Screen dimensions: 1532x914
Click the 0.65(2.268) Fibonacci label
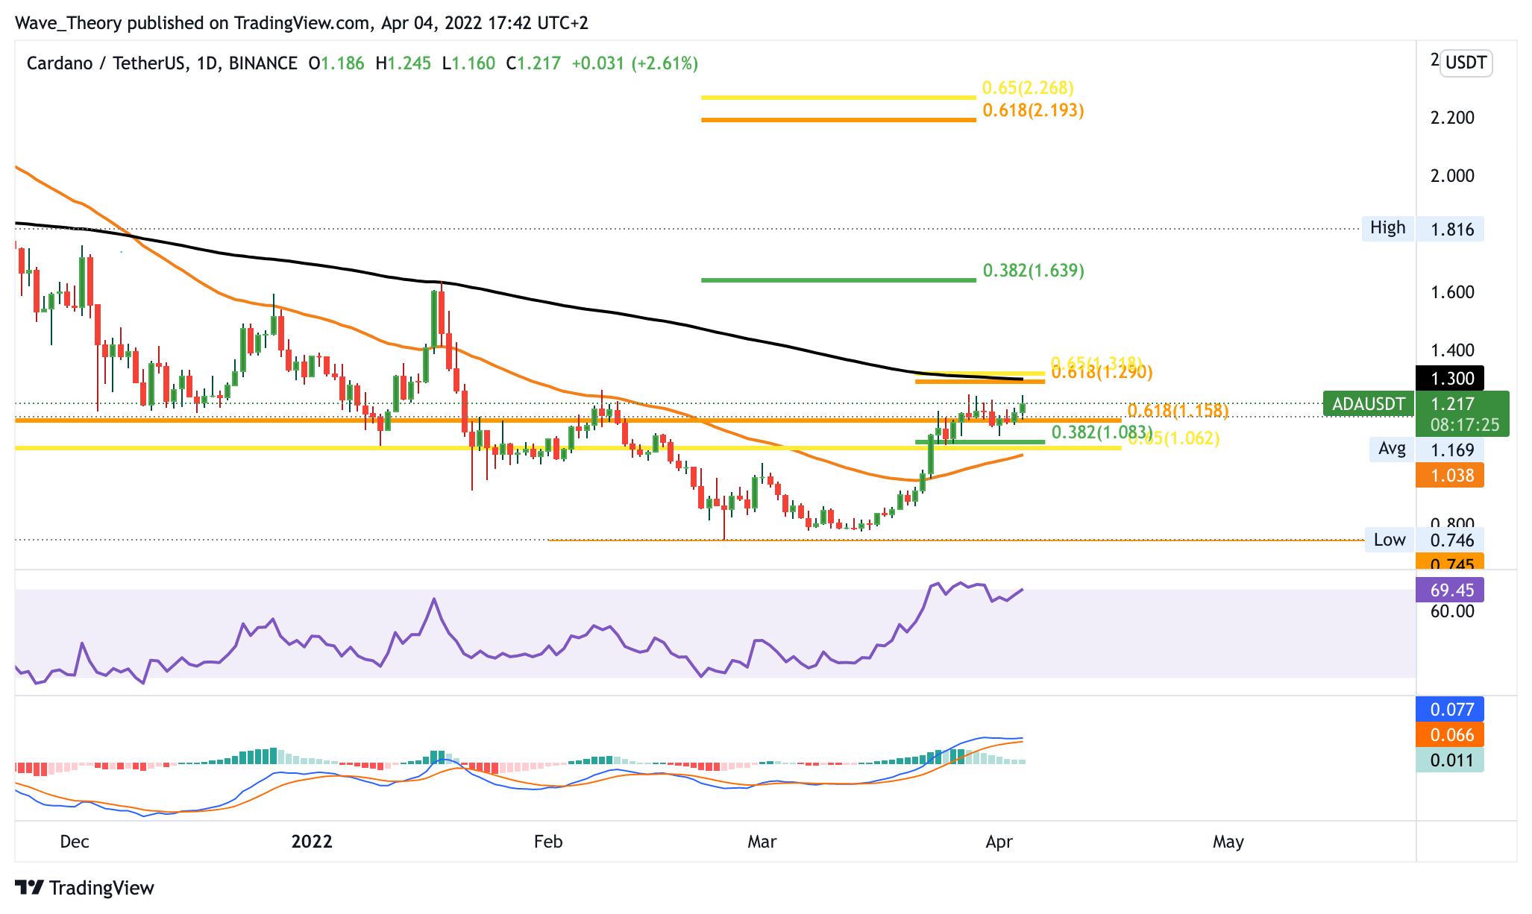[1028, 88]
